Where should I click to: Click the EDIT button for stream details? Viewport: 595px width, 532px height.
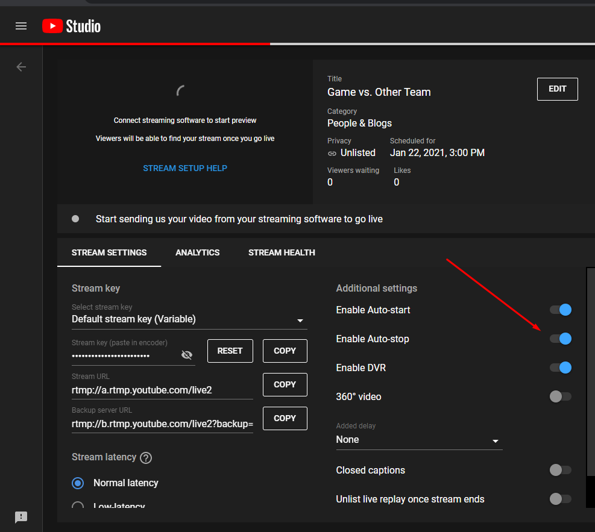557,89
